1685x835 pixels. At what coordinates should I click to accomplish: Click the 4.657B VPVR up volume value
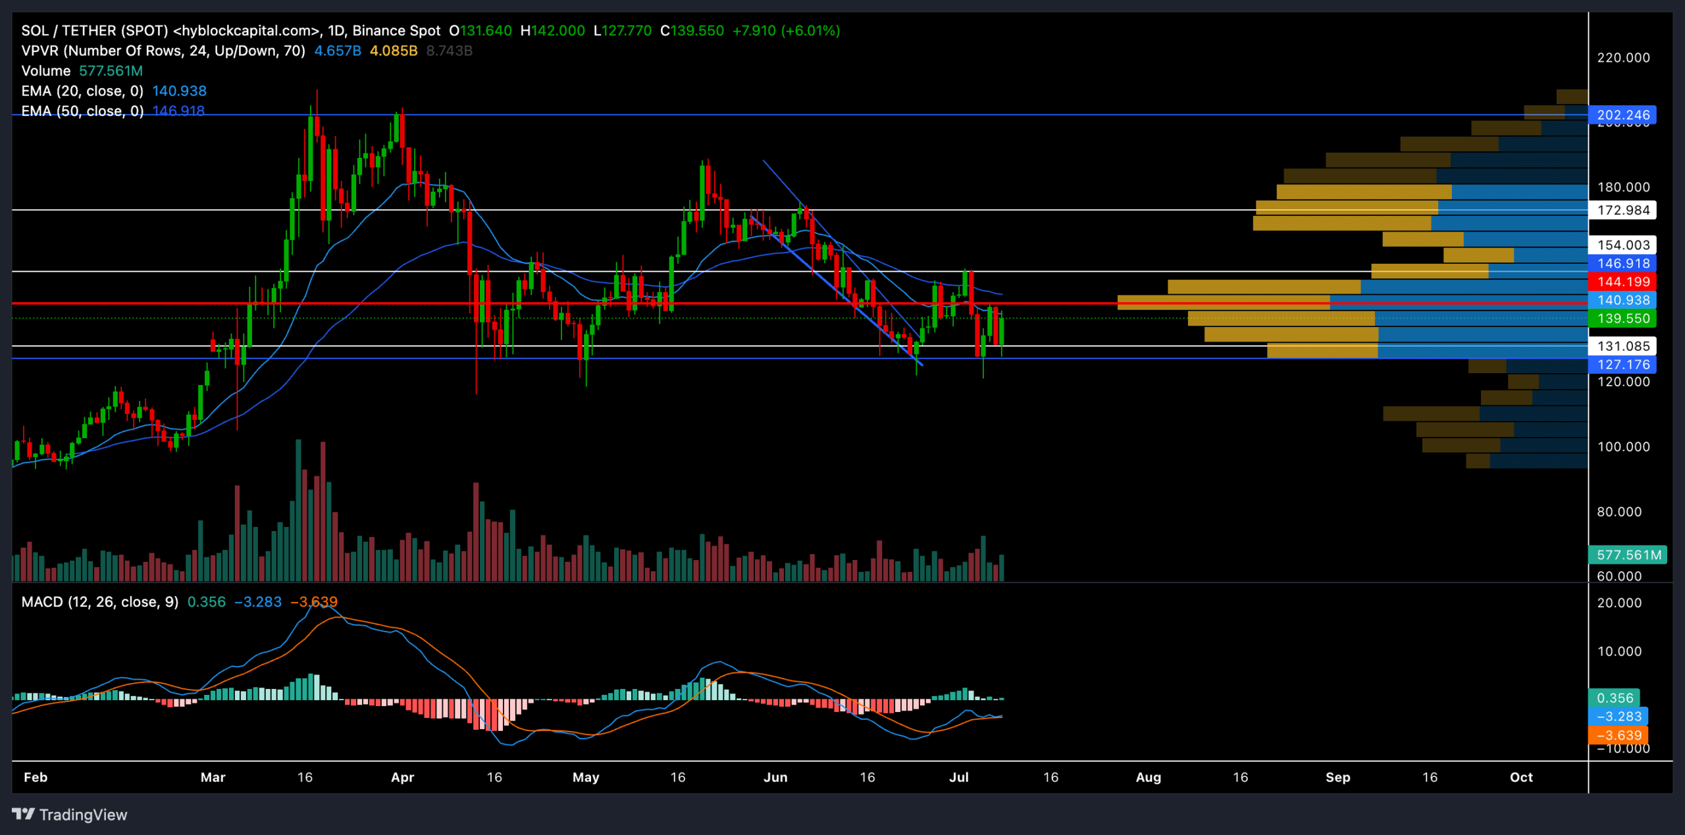click(338, 51)
